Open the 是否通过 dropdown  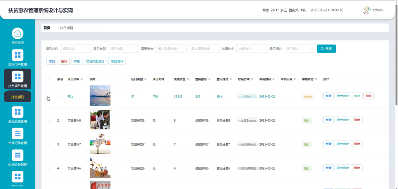pos(300,48)
